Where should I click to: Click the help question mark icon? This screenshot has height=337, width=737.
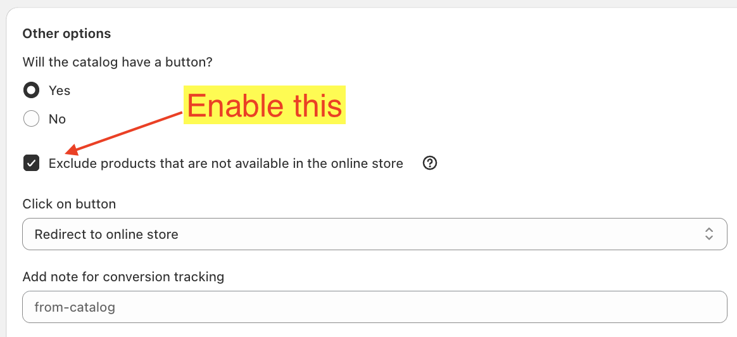click(430, 163)
